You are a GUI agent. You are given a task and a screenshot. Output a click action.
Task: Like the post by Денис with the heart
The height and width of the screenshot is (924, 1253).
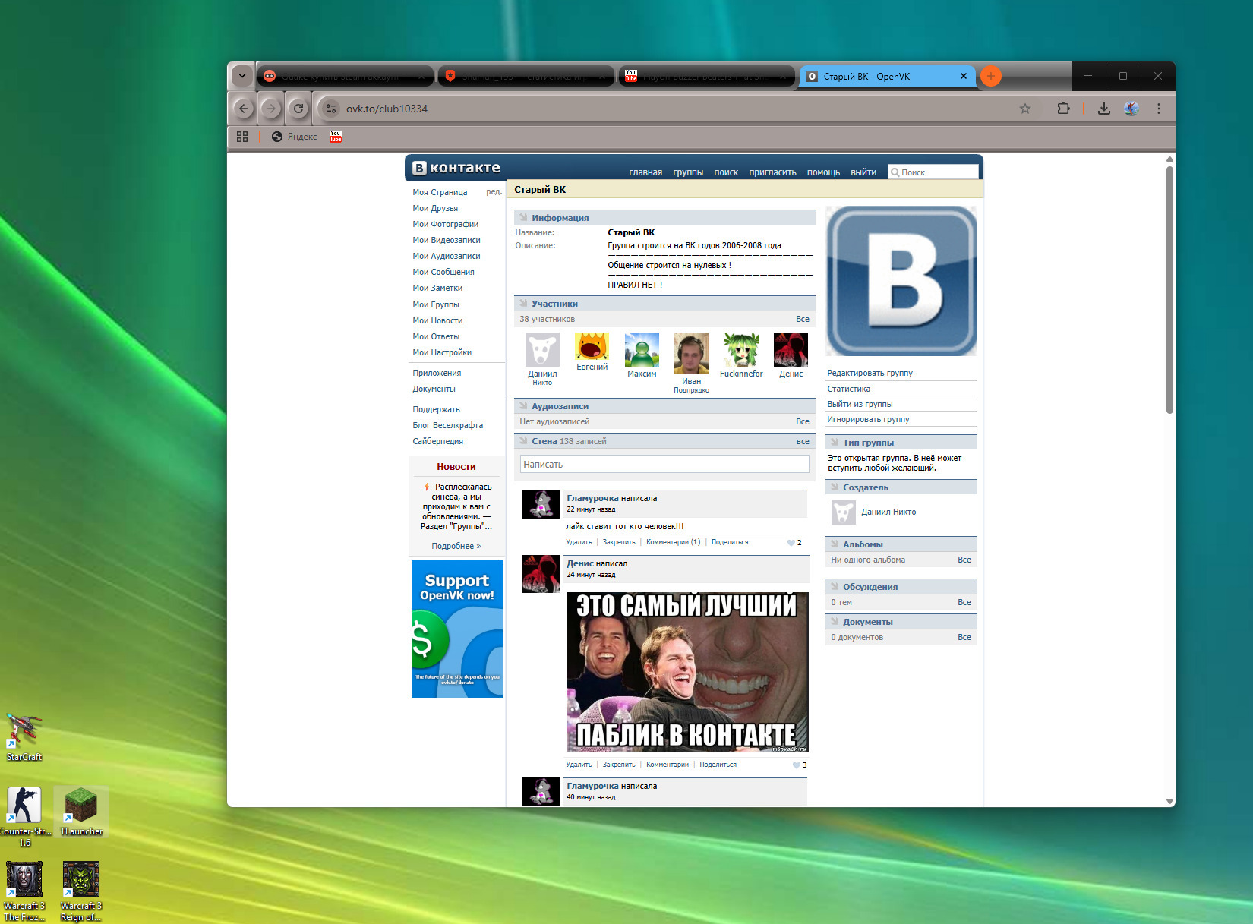tap(796, 765)
